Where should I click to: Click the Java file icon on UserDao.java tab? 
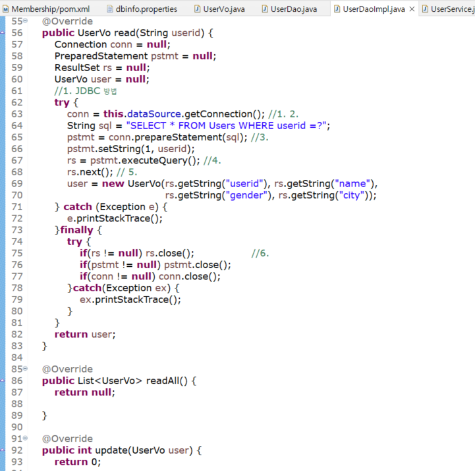(x=266, y=9)
